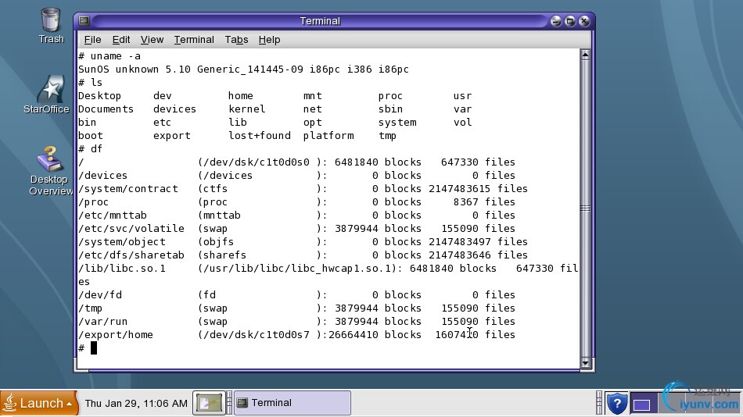
Task: Click 'lost+found' in the ls output
Action: [259, 135]
